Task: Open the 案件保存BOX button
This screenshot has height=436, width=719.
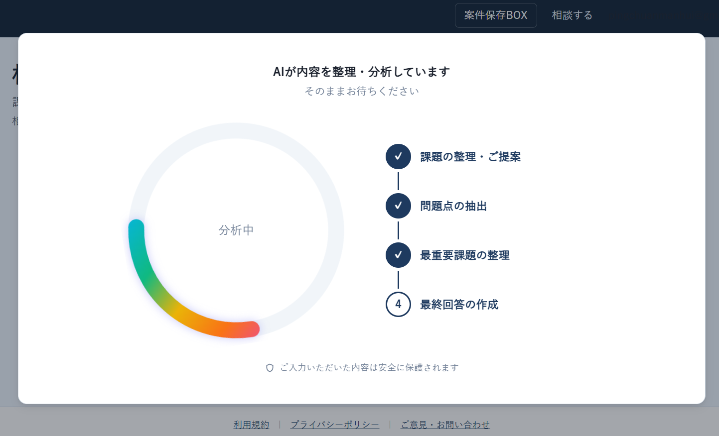Action: click(496, 15)
